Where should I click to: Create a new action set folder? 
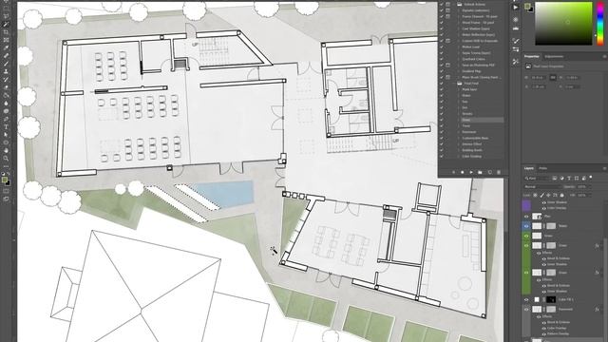(480, 172)
